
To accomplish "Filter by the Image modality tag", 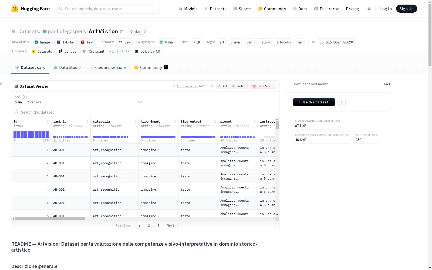I will click(x=42, y=42).
